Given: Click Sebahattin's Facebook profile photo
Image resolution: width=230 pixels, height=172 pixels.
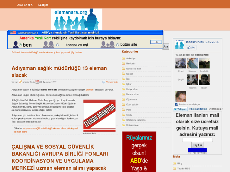Looking at the screenshot, I should pos(204,63).
